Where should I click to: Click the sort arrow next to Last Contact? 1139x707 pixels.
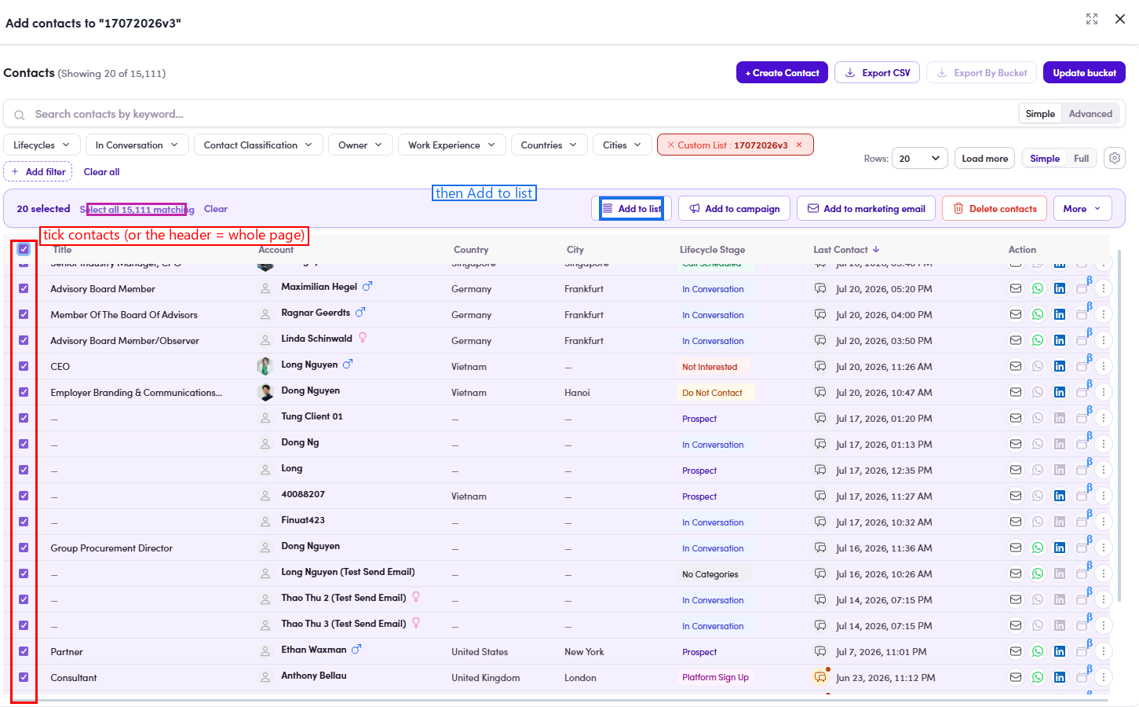(876, 250)
